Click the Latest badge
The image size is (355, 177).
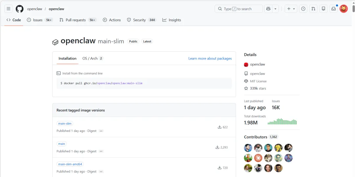pyautogui.click(x=147, y=41)
